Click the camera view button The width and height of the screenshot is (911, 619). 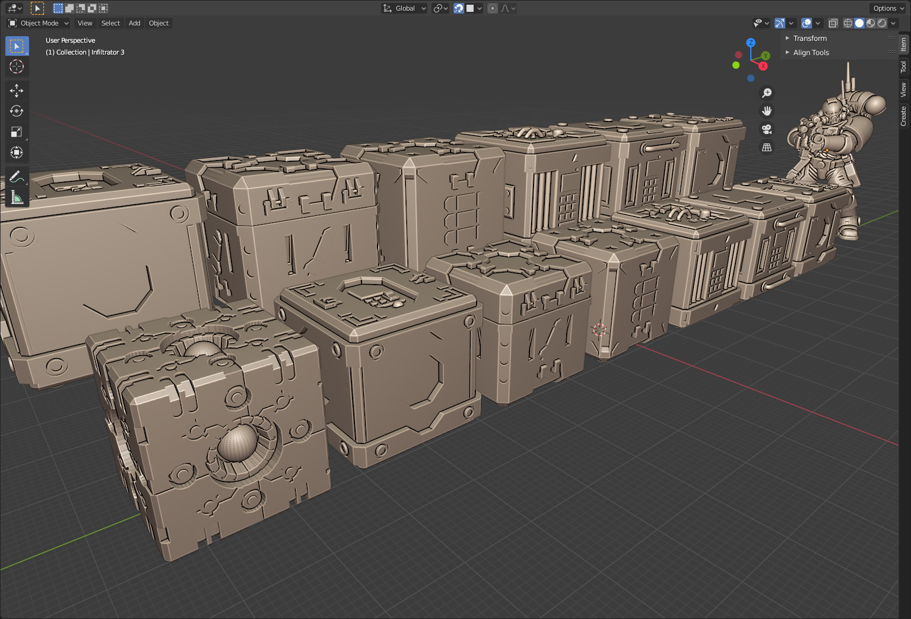767,129
